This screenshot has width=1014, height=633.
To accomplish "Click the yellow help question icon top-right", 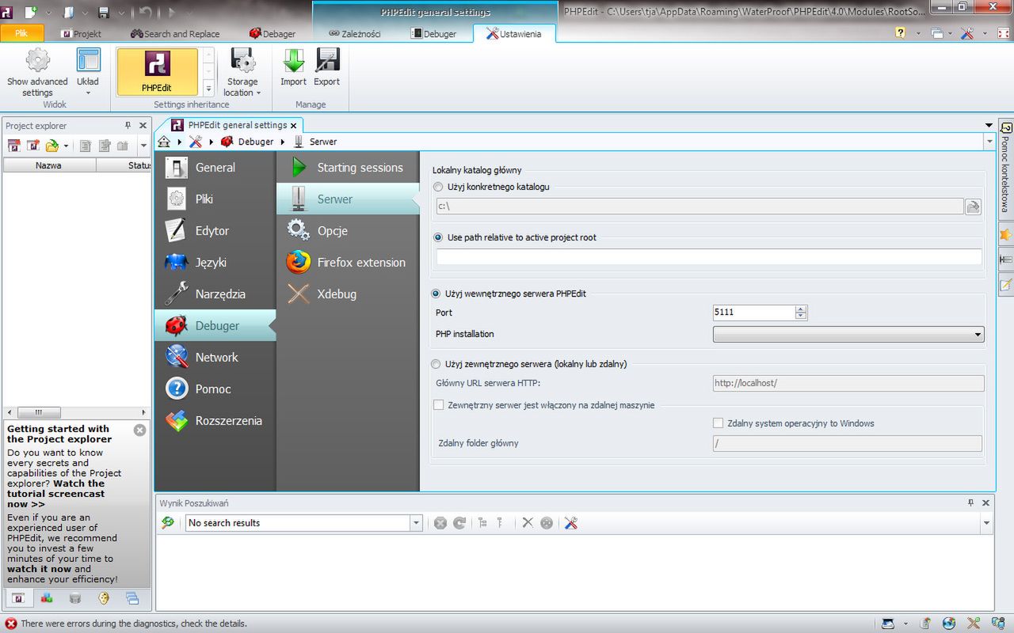I will [x=901, y=33].
